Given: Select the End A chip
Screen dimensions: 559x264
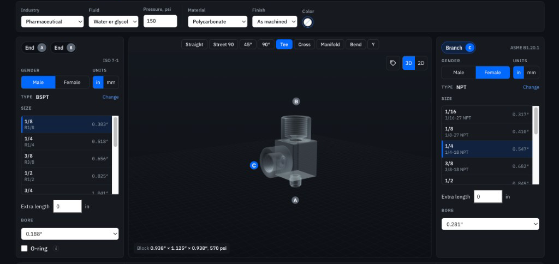Looking at the screenshot, I should pos(34,48).
